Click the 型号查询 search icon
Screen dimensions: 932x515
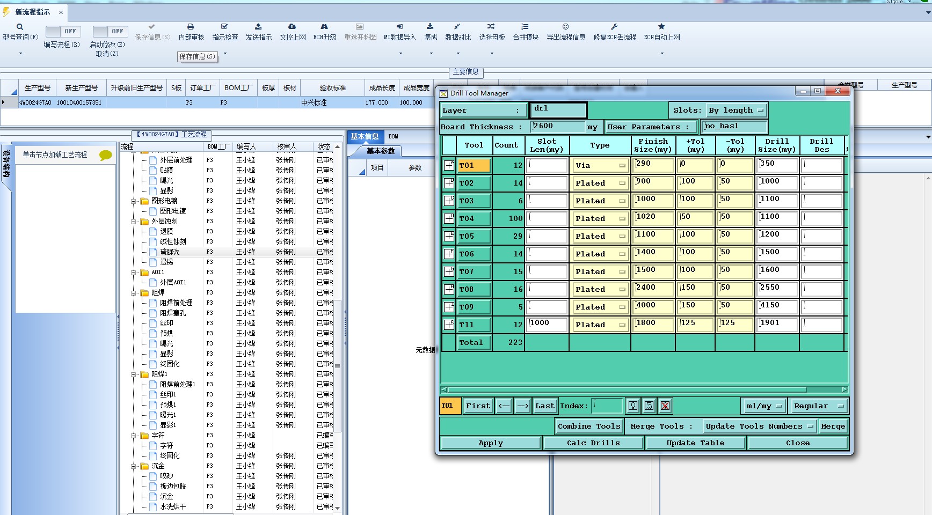(20, 27)
